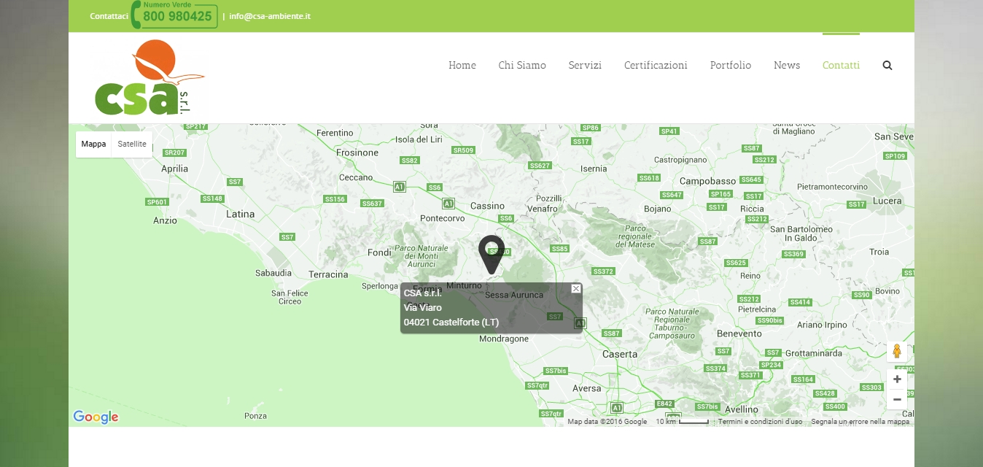This screenshot has height=467, width=983.
Task: Close the CSA s.r.l. info window
Action: click(x=576, y=288)
